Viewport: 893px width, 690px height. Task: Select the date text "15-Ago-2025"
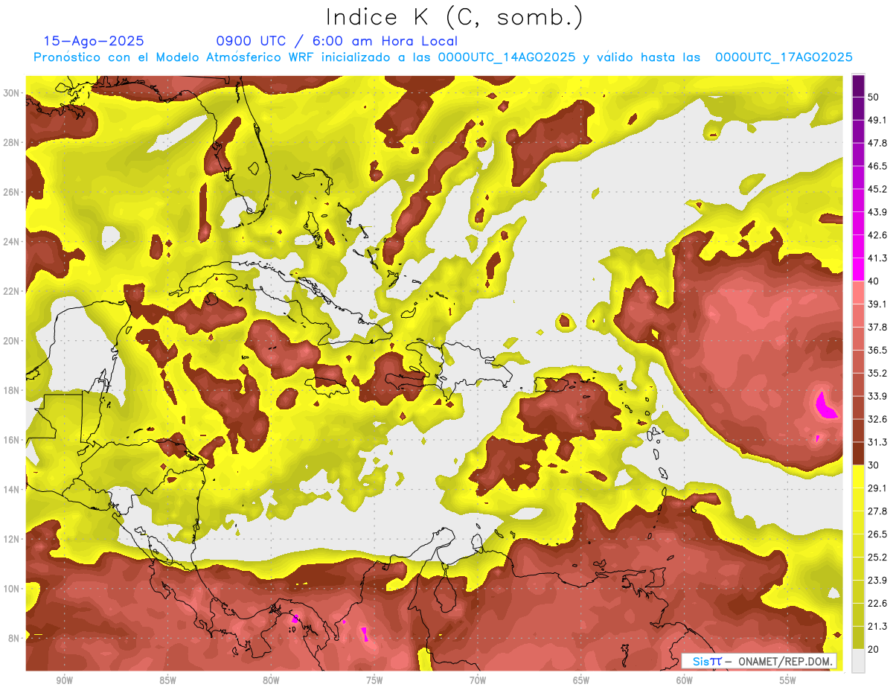(x=94, y=41)
